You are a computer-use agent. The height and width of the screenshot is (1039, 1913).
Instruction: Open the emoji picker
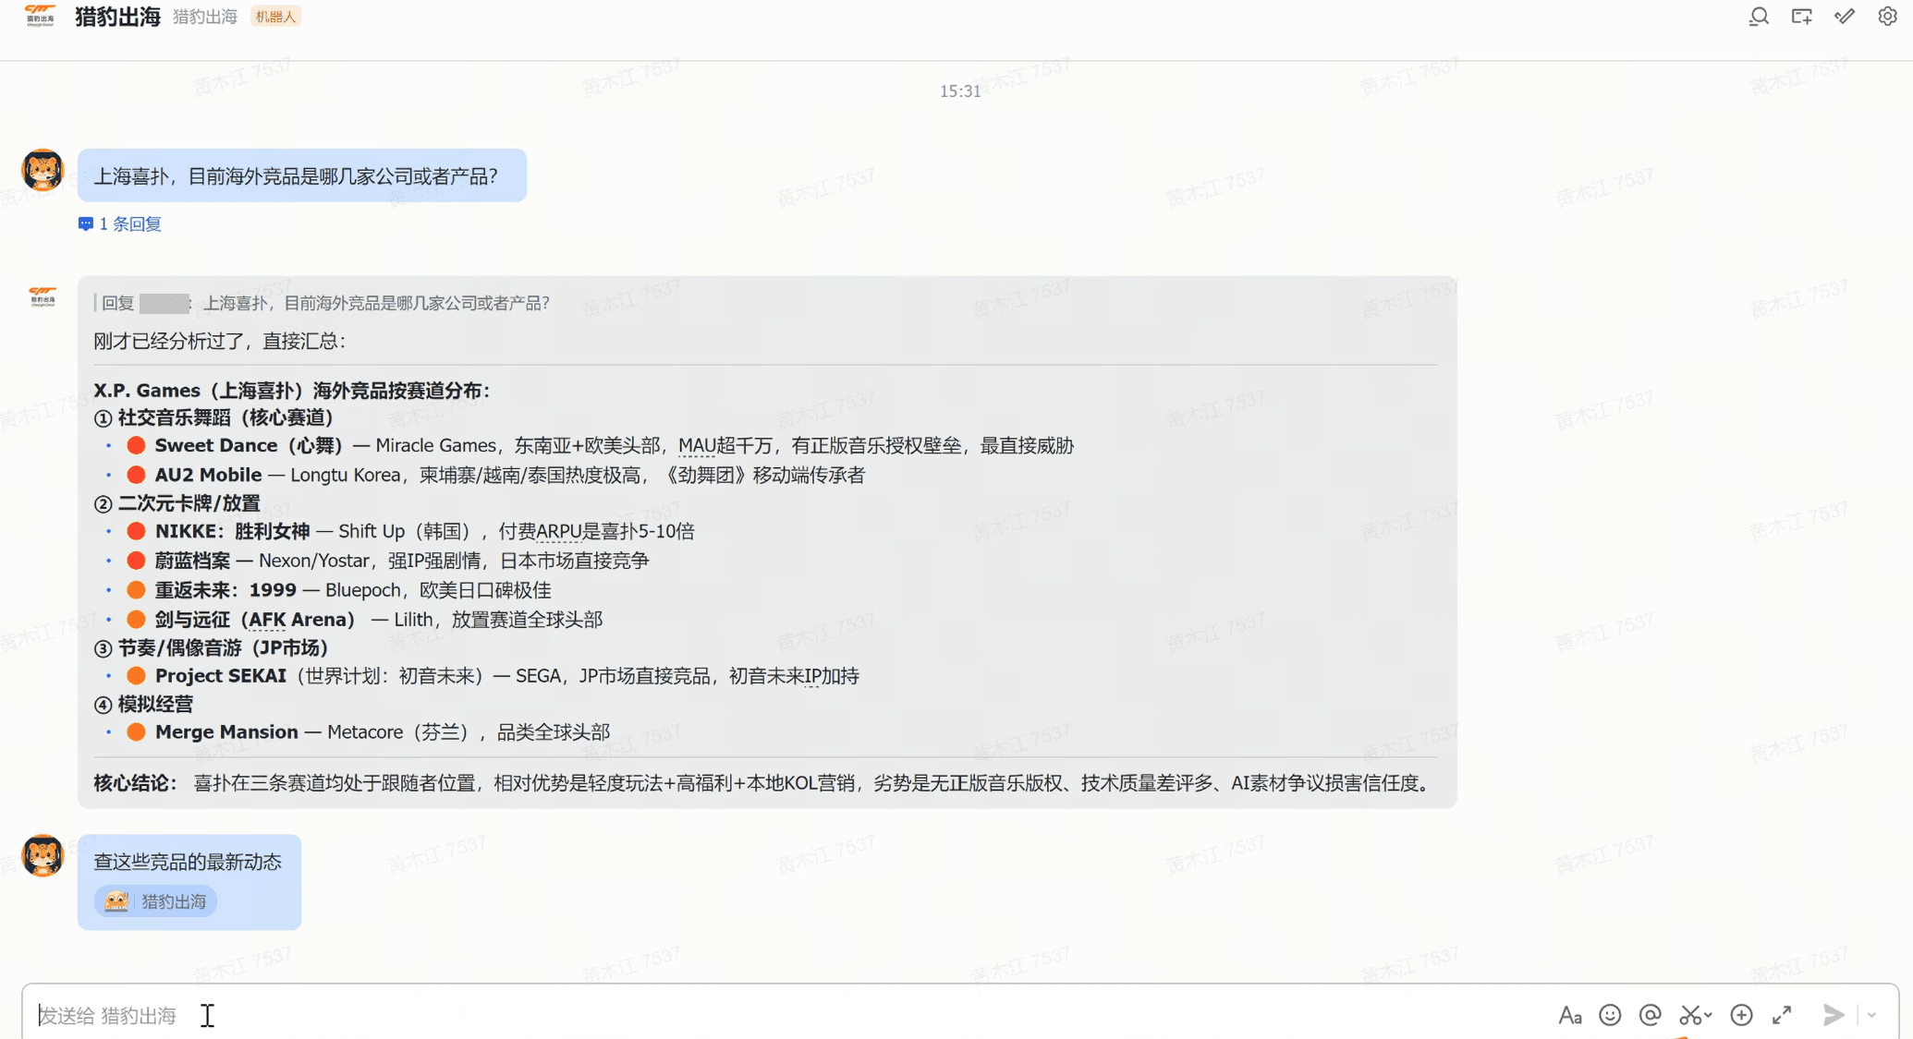[x=1610, y=1015]
